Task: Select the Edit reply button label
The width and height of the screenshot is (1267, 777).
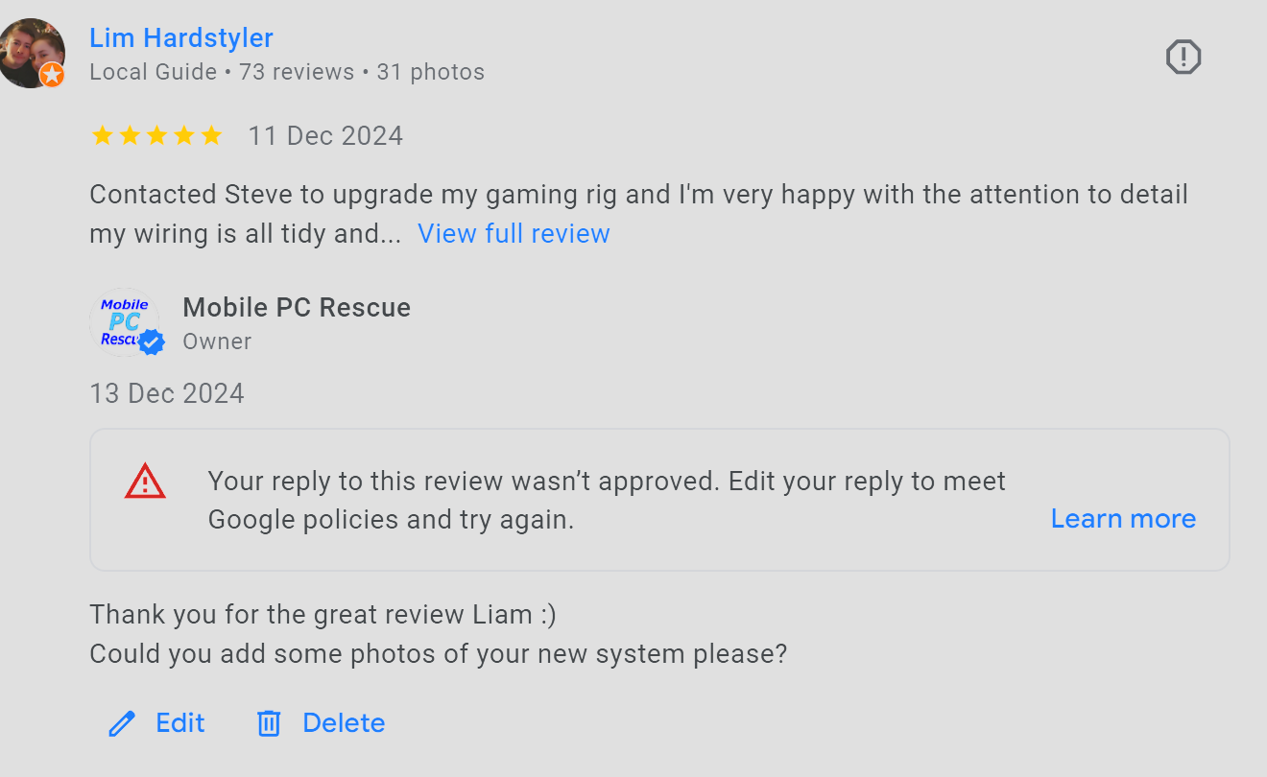Action: click(x=180, y=723)
